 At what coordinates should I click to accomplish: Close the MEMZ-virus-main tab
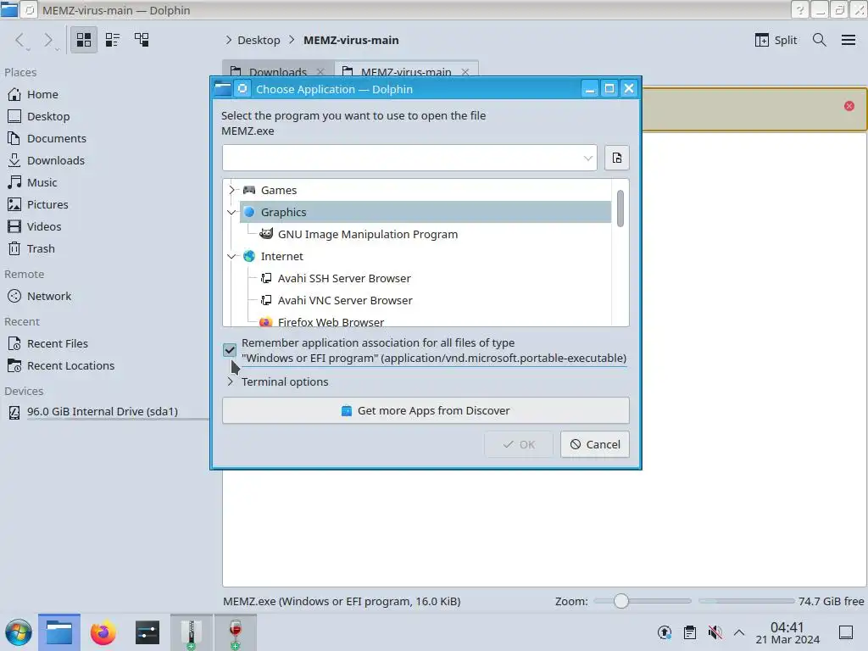click(465, 72)
